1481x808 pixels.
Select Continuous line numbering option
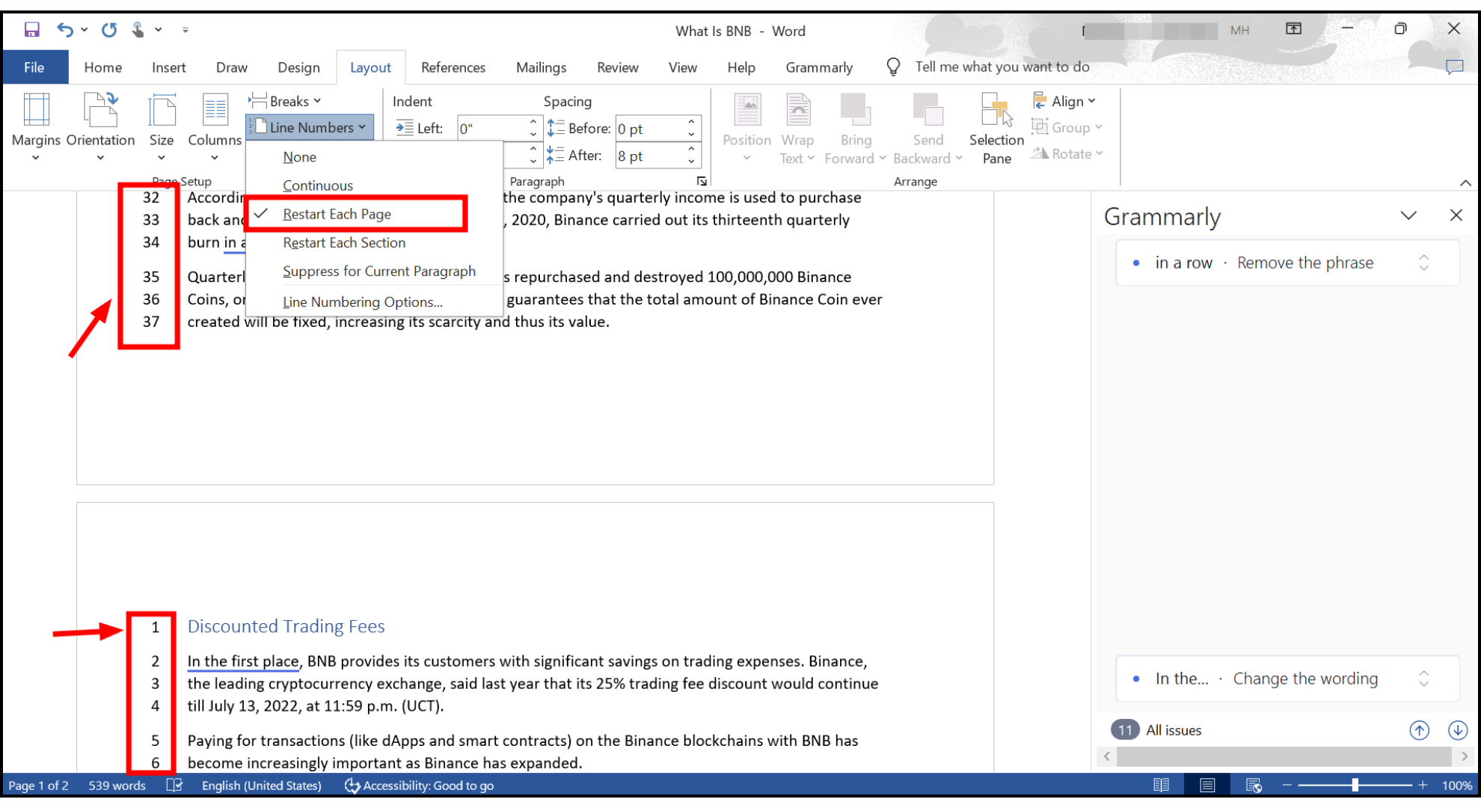[x=317, y=186]
